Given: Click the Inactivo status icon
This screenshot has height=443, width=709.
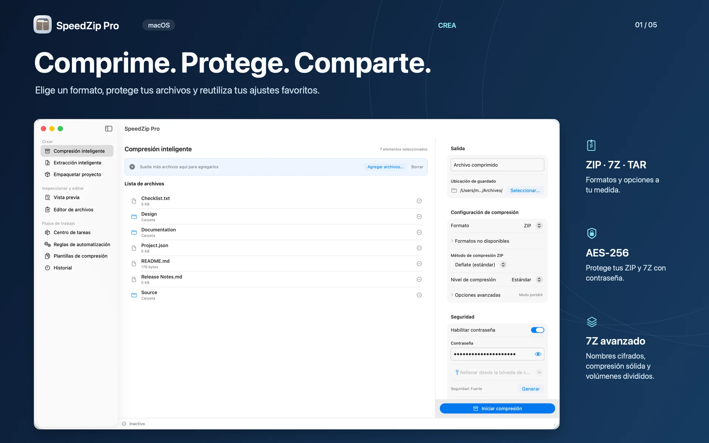Looking at the screenshot, I should [x=124, y=424].
